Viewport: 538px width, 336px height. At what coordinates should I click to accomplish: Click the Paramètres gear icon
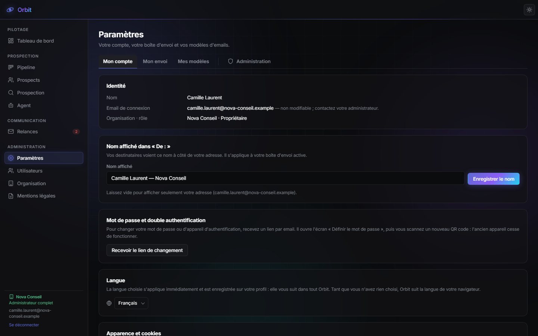[11, 158]
